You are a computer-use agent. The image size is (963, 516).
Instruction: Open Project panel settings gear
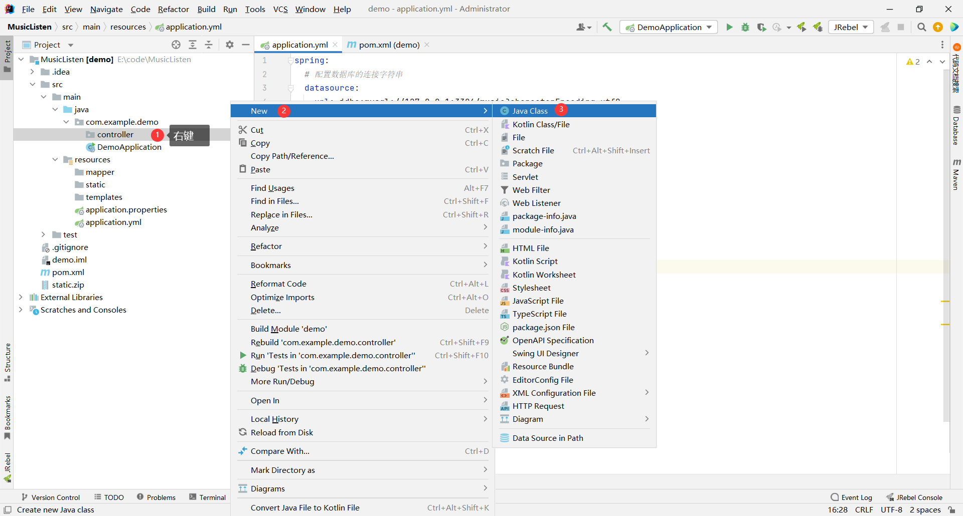tap(230, 45)
